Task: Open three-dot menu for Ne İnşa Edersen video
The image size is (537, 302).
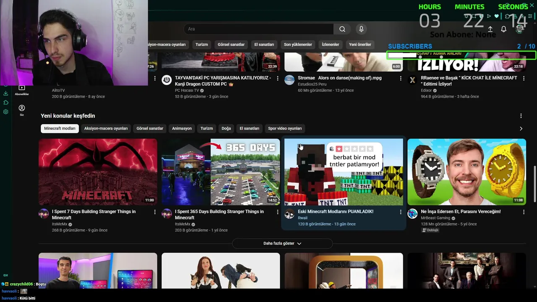Action: click(x=523, y=212)
